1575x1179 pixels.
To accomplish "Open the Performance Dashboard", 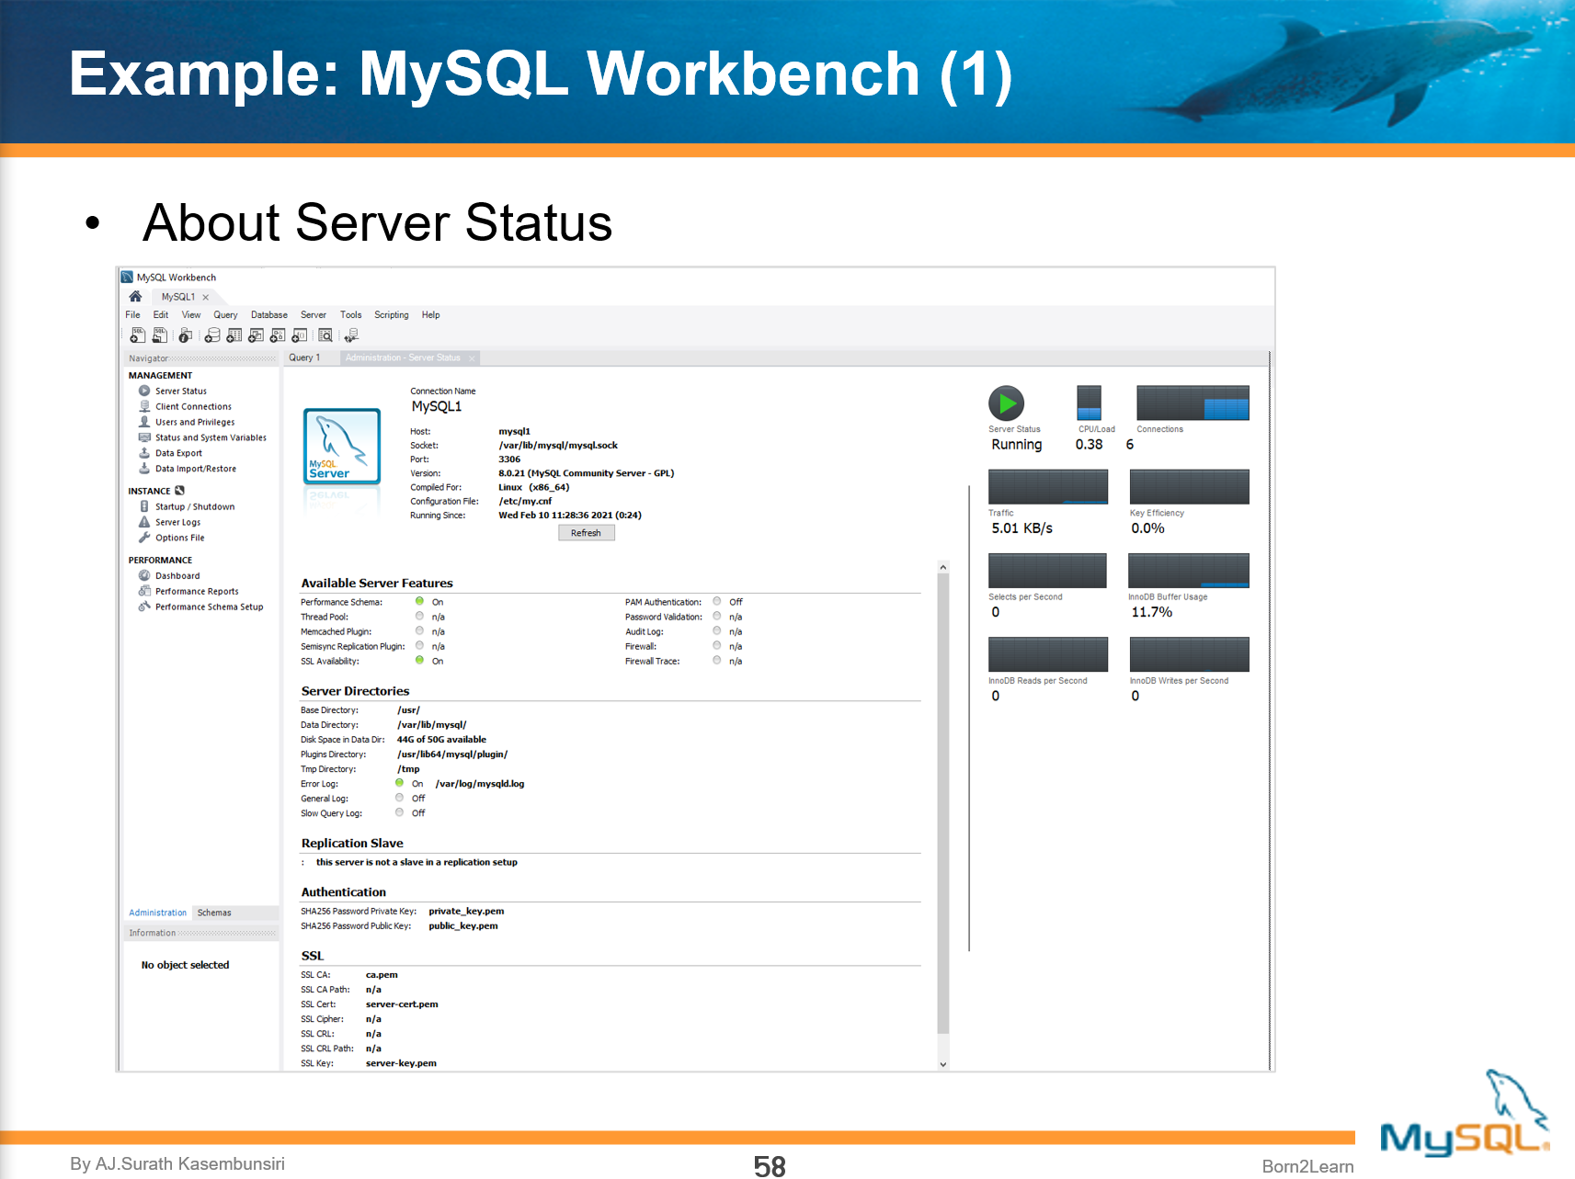I will [x=177, y=575].
